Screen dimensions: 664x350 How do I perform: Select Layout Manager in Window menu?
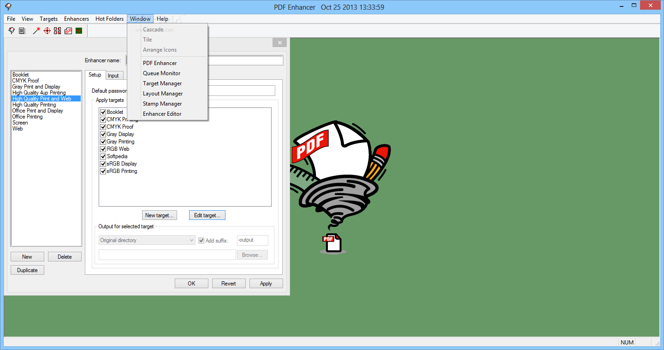[x=168, y=94]
